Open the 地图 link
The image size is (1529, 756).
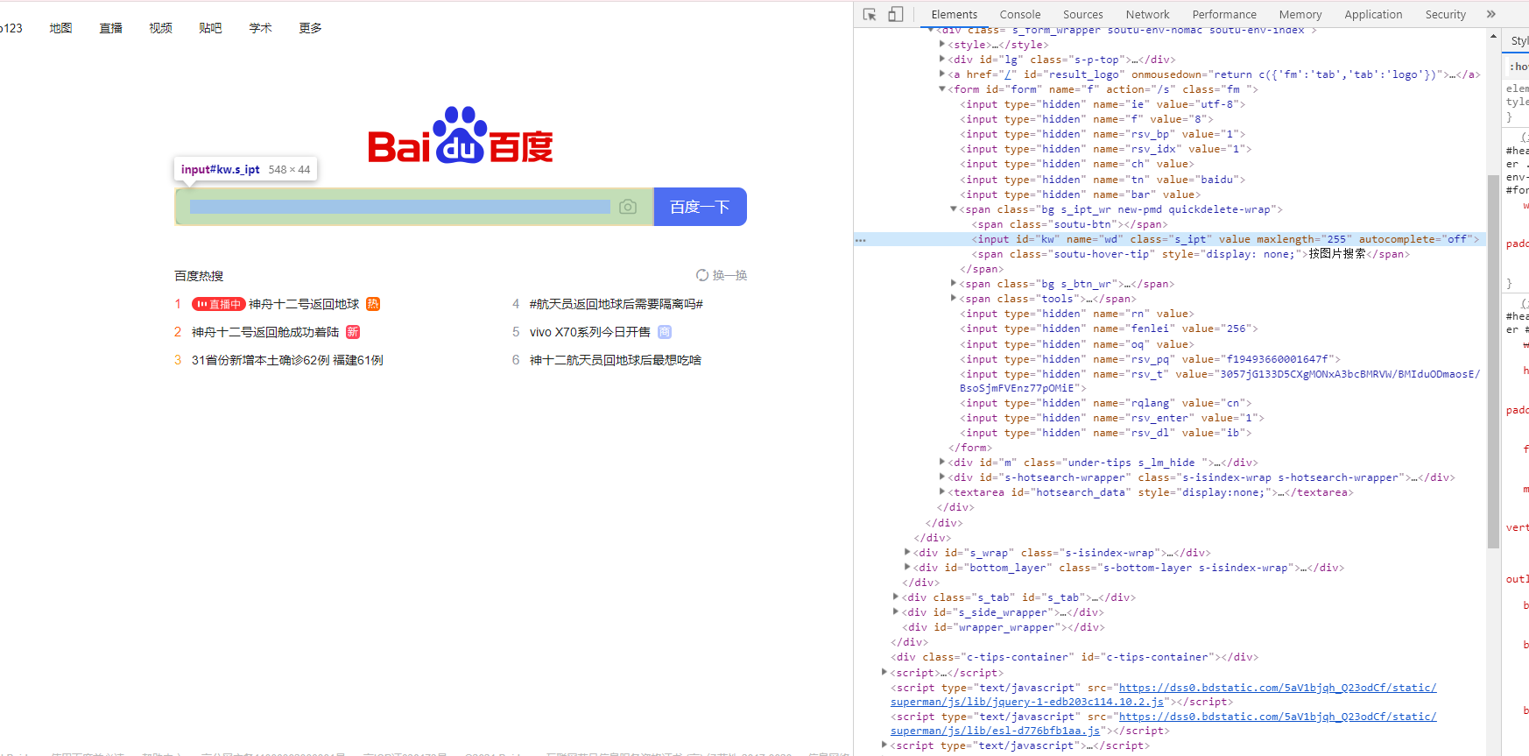tap(60, 28)
